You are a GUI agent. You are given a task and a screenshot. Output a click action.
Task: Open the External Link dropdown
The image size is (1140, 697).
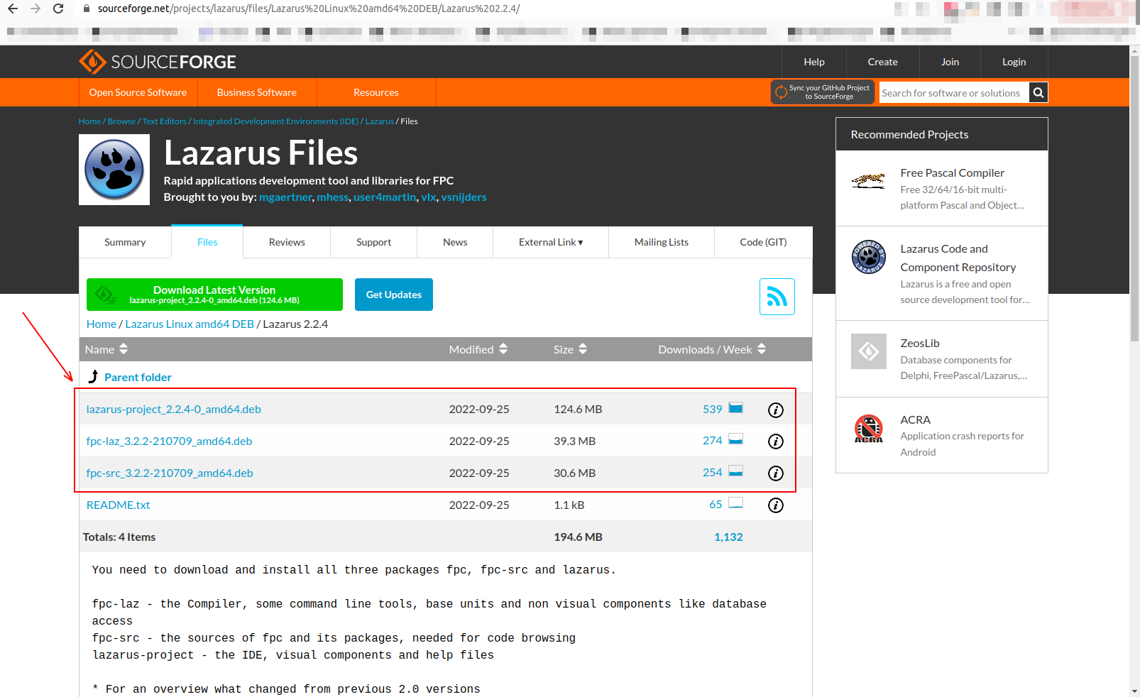(x=550, y=242)
